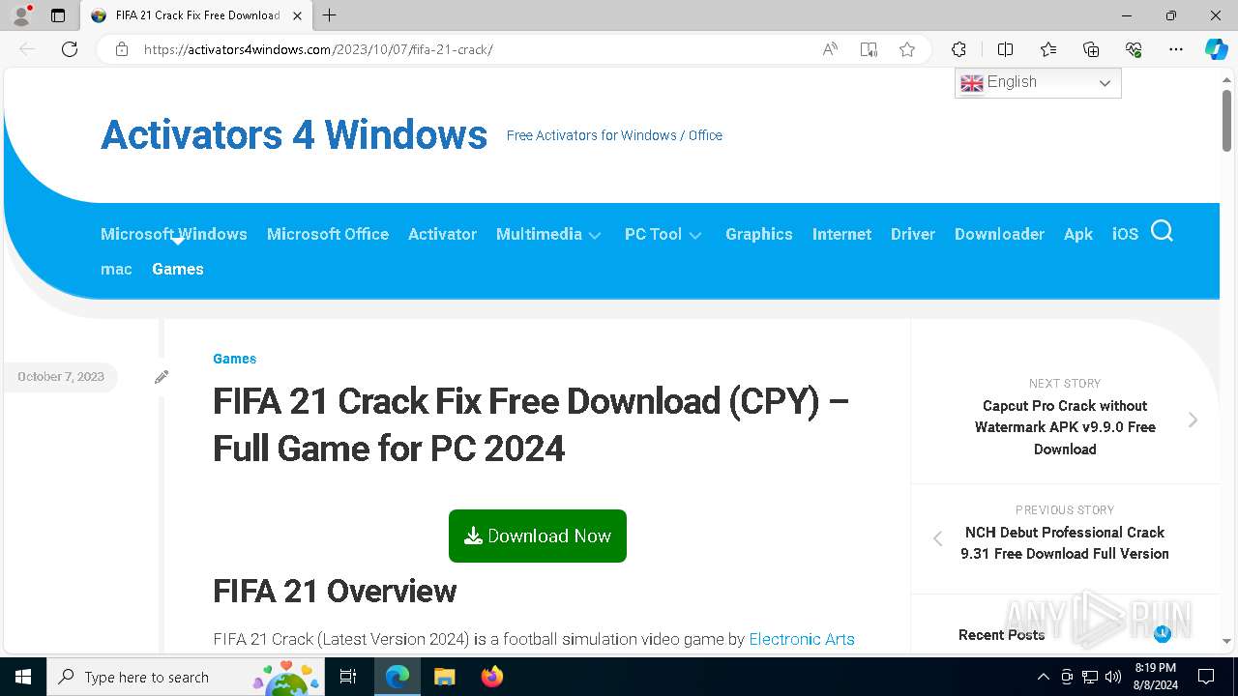
Task: Click the Windows taskbar search box
Action: pyautogui.click(x=186, y=677)
